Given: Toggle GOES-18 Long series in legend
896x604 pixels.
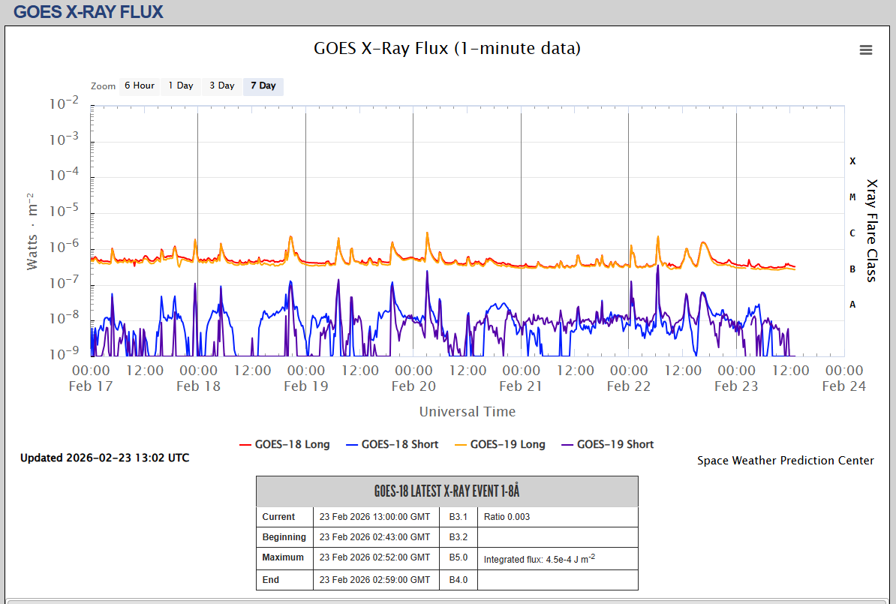Looking at the screenshot, I should click(284, 444).
